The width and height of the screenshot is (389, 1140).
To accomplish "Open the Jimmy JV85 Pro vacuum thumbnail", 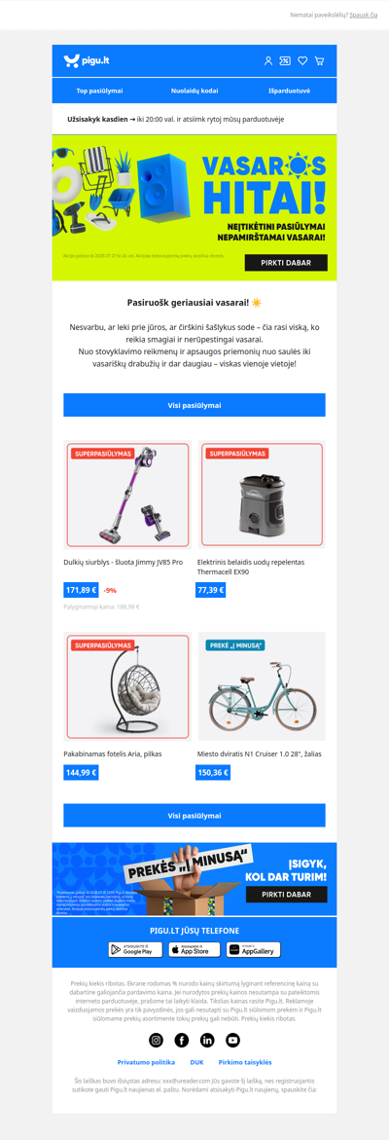I will pyautogui.click(x=127, y=495).
